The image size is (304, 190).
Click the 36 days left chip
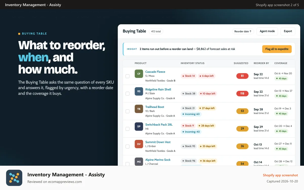click(208, 161)
